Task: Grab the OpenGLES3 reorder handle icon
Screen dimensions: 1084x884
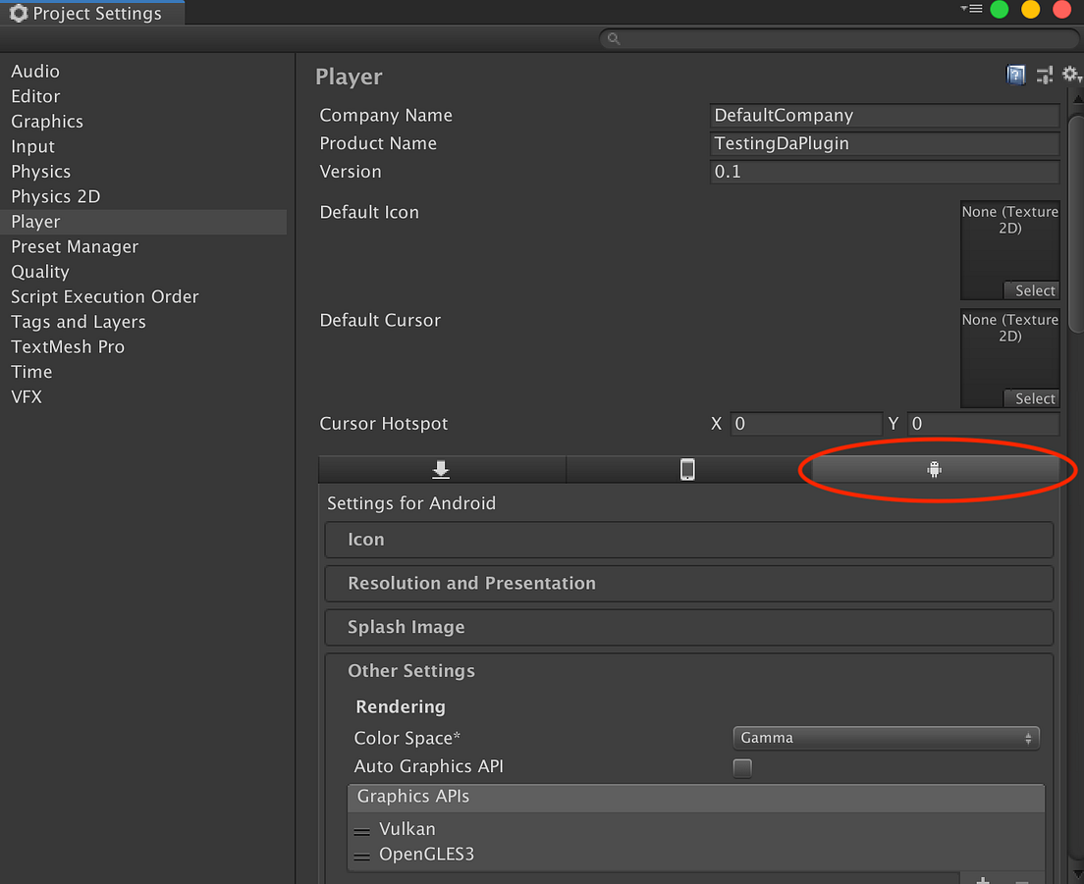Action: coord(361,855)
